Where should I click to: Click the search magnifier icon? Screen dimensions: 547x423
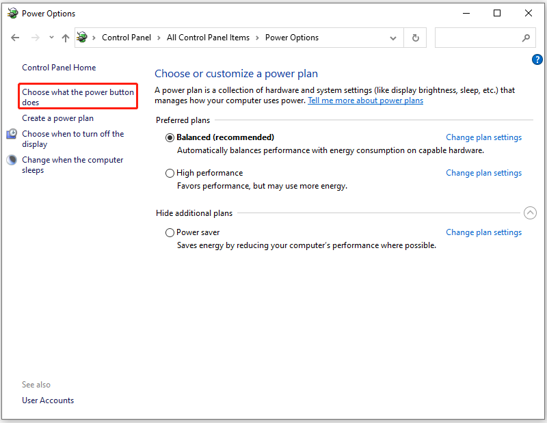tap(526, 38)
